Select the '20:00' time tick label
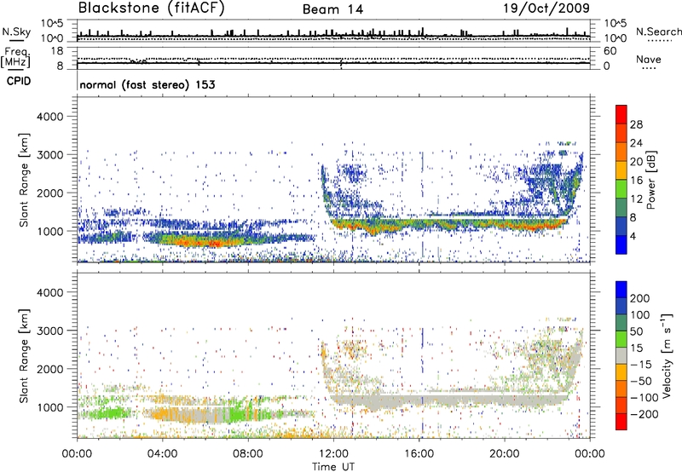The height and width of the screenshot is (472, 682). (x=505, y=454)
